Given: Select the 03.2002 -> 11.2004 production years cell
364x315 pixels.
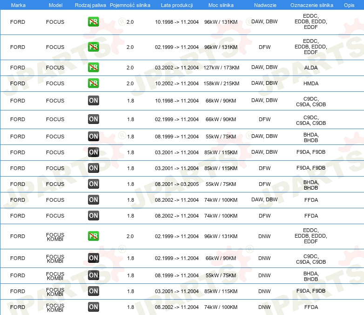Looking at the screenshot, I should coord(177,68).
